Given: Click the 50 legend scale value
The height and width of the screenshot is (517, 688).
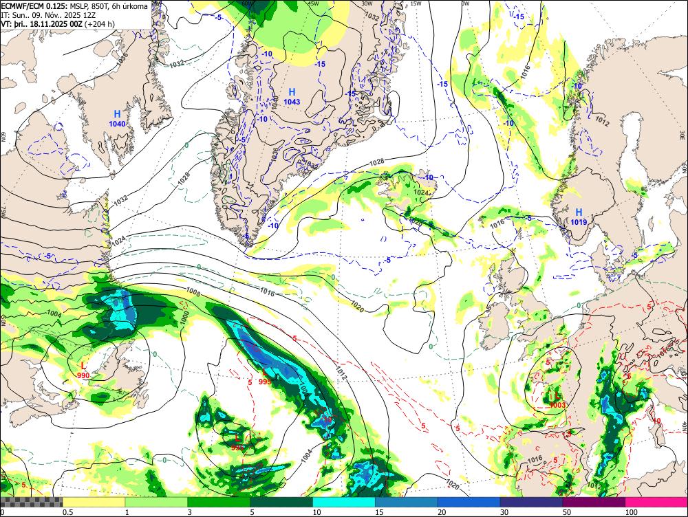Looking at the screenshot, I should click(567, 512).
